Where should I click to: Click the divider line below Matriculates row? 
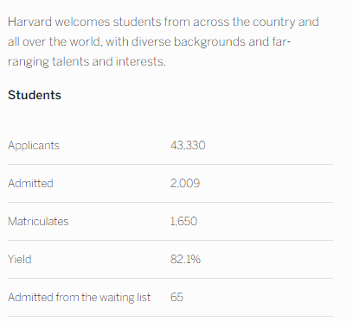(x=170, y=240)
